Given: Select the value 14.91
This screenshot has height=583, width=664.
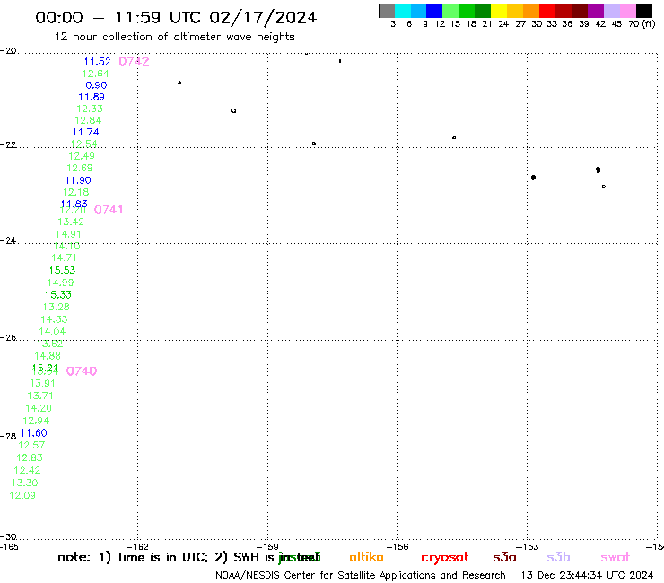Looking at the screenshot, I should 68,234.
